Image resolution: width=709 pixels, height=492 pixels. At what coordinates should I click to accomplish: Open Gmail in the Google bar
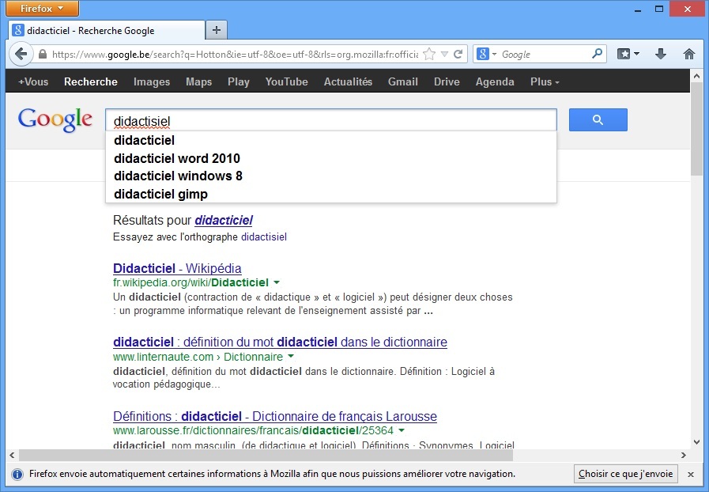[402, 82]
